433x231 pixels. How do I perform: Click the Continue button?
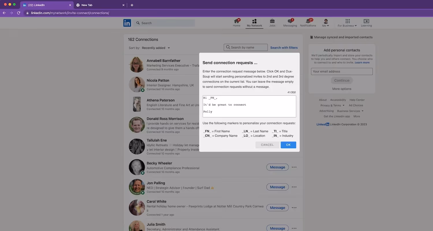tap(342, 81)
